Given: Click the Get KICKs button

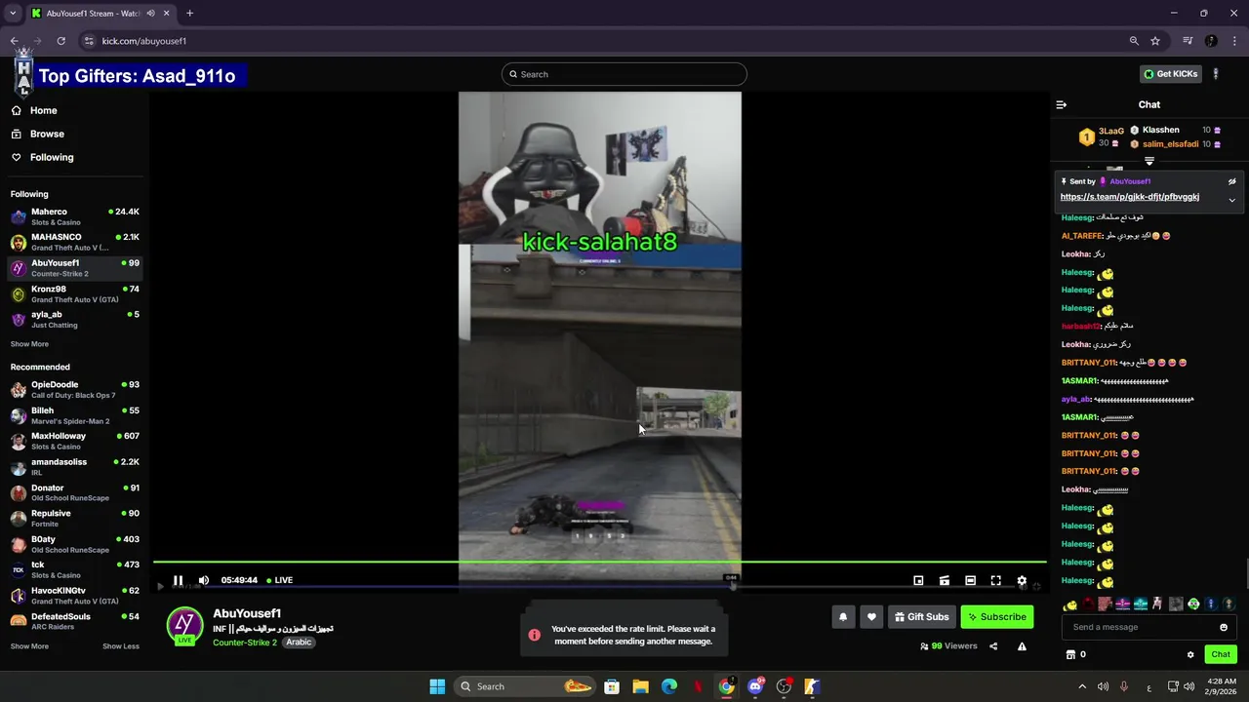Looking at the screenshot, I should coord(1171,74).
